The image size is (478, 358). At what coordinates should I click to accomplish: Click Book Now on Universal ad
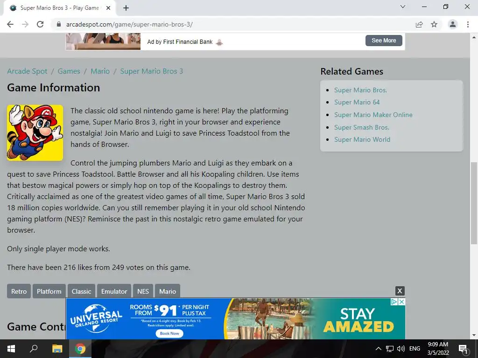(x=169, y=333)
